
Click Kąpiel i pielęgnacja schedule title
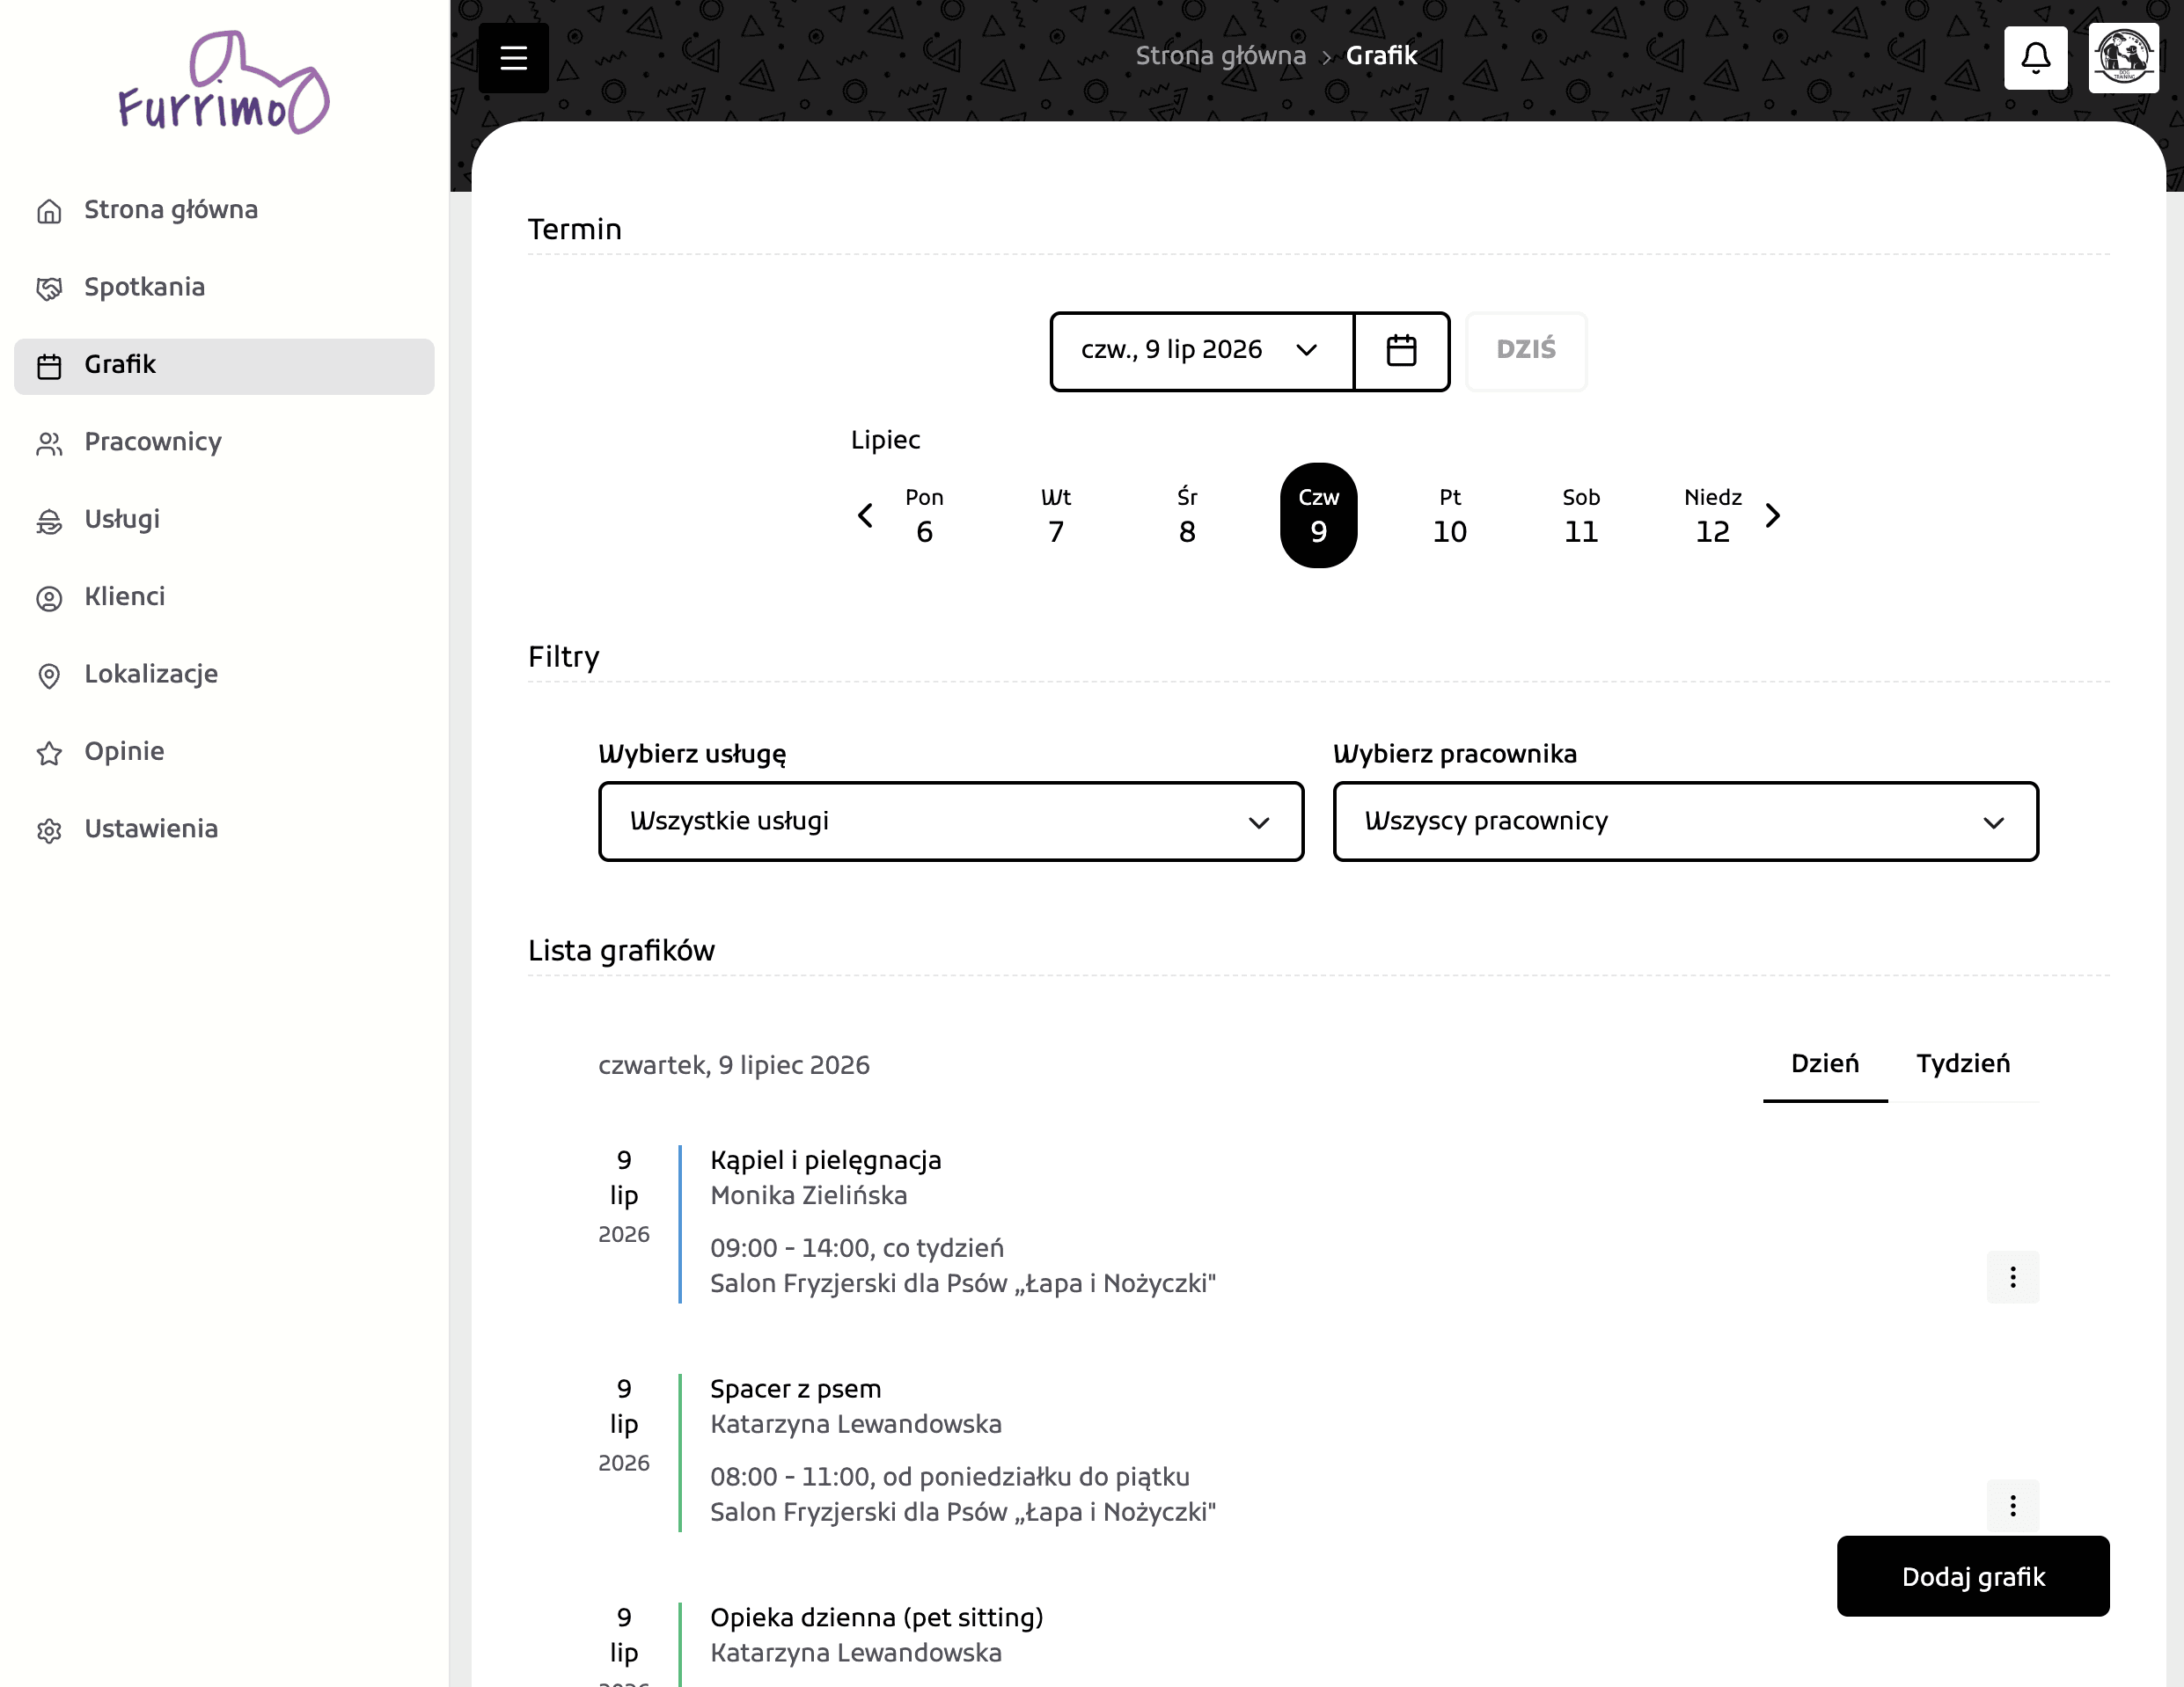point(826,1160)
